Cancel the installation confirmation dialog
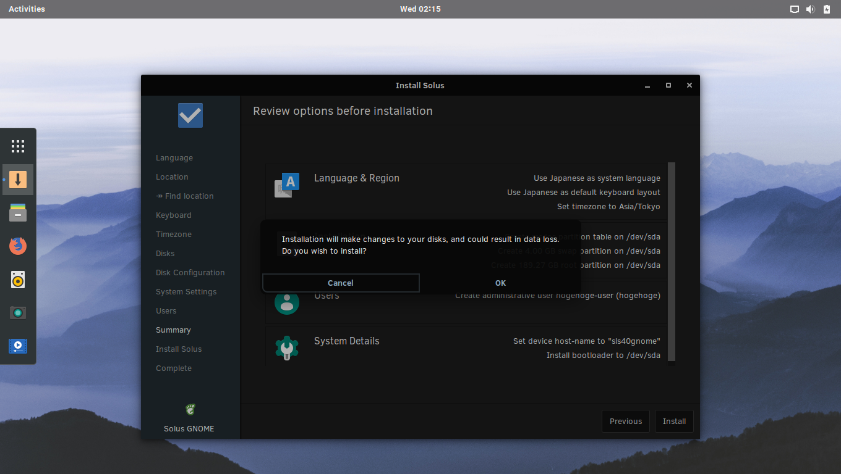This screenshot has height=474, width=841. click(x=341, y=283)
